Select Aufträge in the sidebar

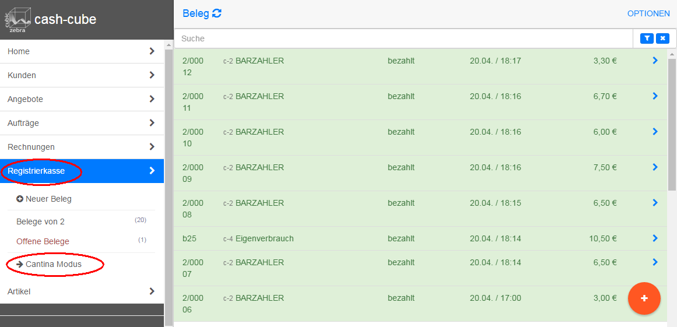click(x=23, y=123)
